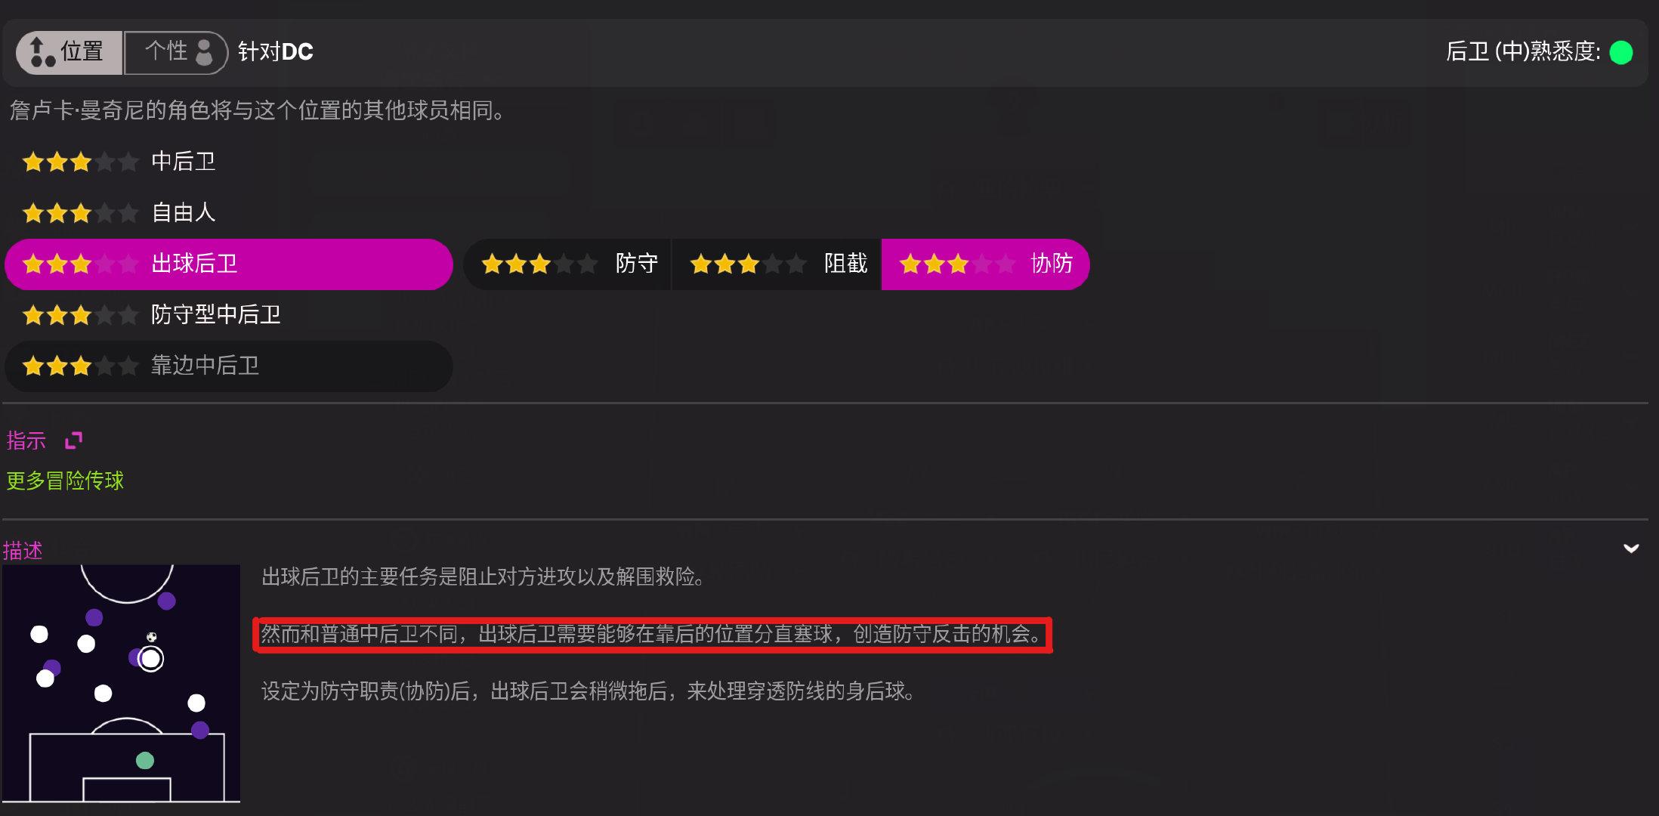Choose the 靠边中后卫 role
Screen dimensions: 1659x816
pos(229,366)
